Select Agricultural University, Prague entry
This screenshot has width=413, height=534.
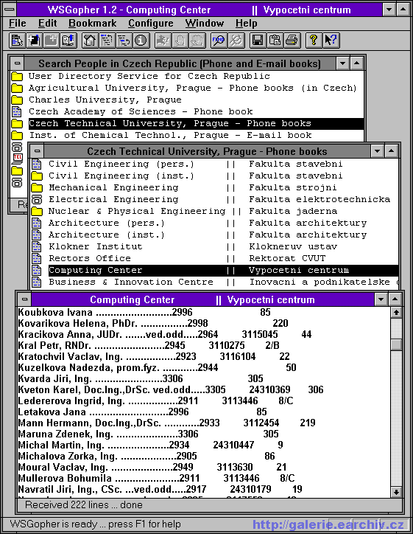click(x=192, y=89)
